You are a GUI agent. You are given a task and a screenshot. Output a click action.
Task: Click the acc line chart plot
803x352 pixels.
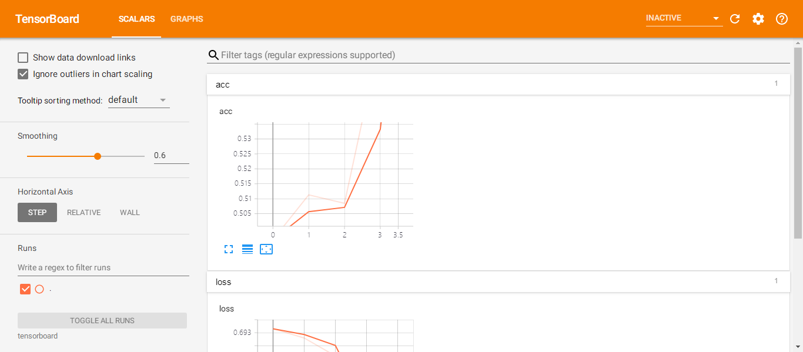pos(335,175)
